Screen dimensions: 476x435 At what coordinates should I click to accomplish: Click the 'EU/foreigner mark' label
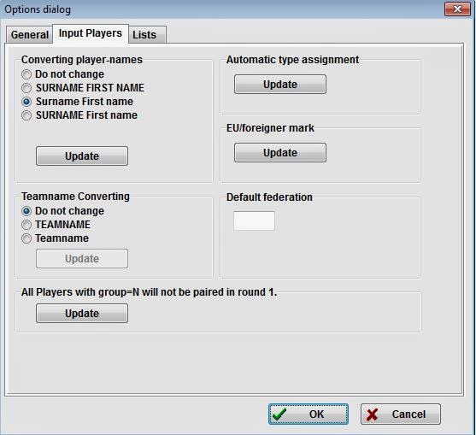click(x=270, y=128)
